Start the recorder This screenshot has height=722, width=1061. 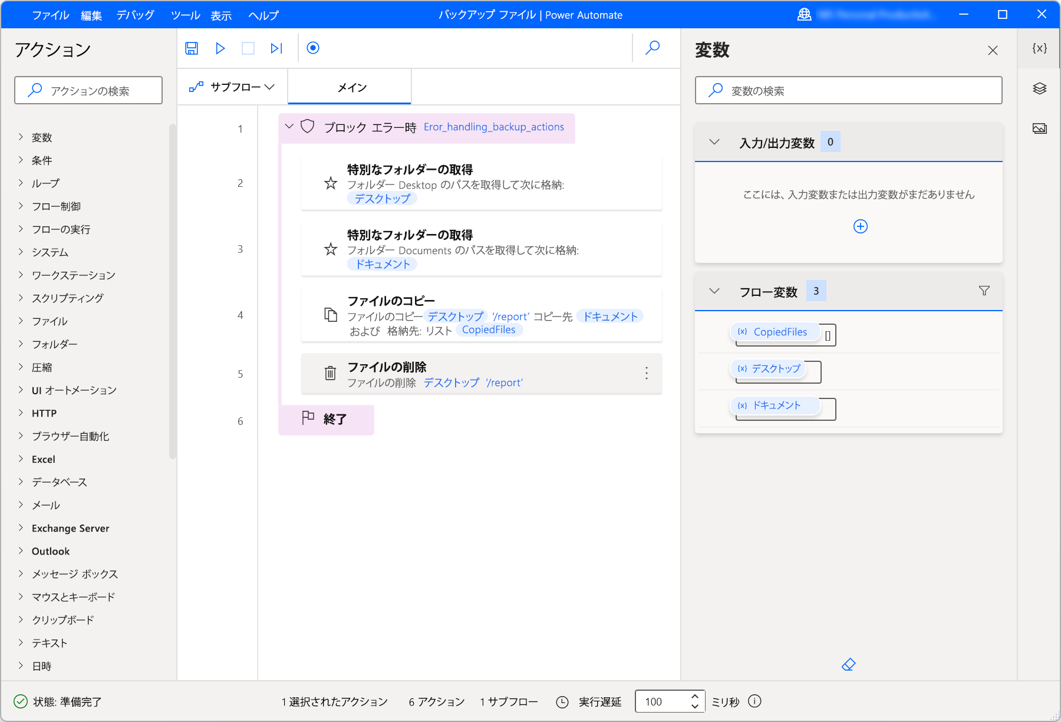point(313,48)
